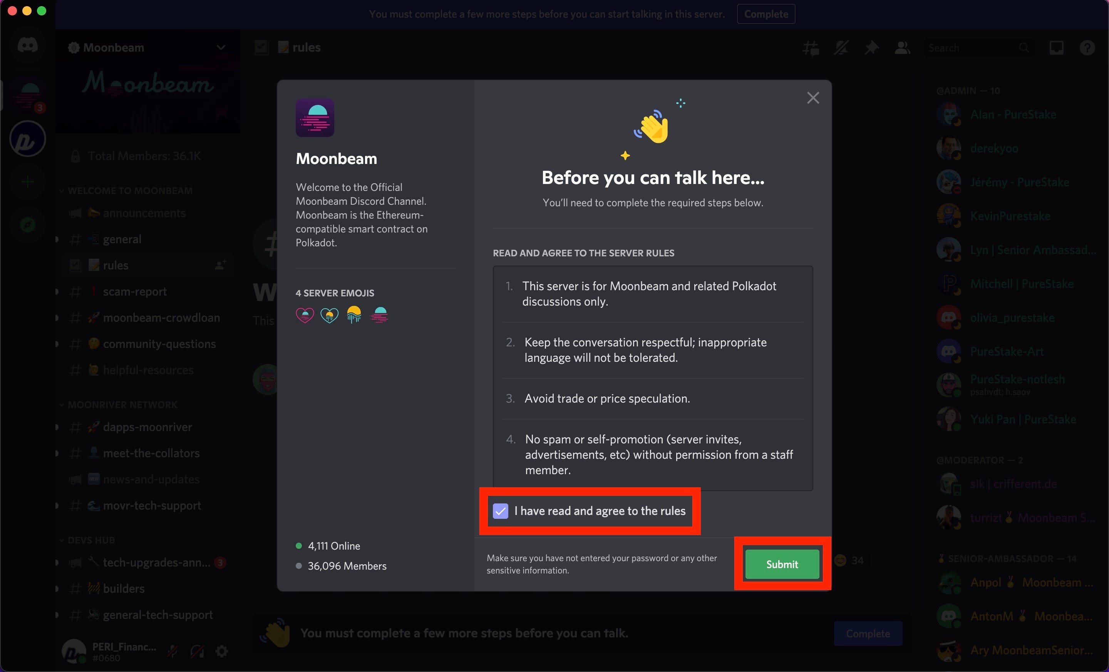The image size is (1109, 672).
Task: Open the general channel
Action: [147, 239]
